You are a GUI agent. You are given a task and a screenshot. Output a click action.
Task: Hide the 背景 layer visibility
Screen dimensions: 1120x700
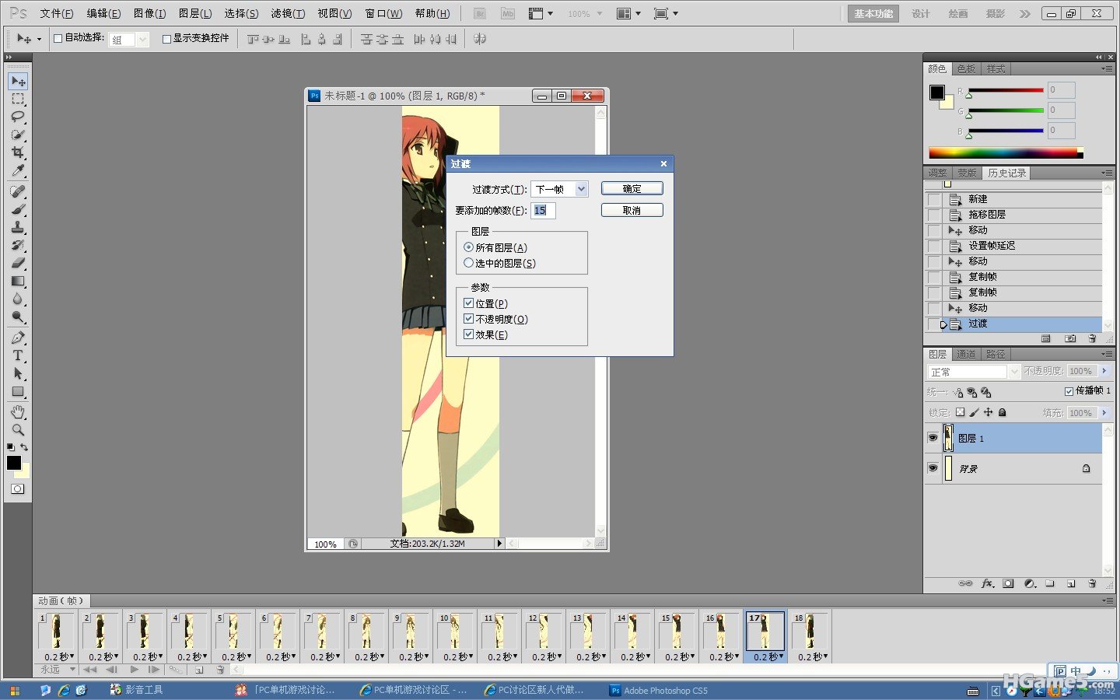coord(933,468)
